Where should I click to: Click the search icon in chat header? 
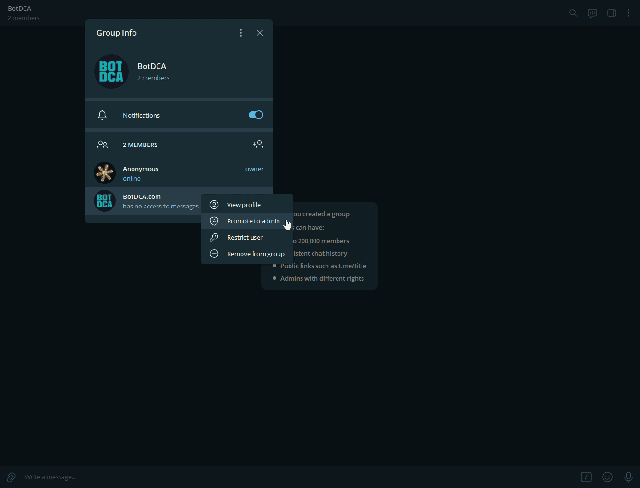pos(573,13)
